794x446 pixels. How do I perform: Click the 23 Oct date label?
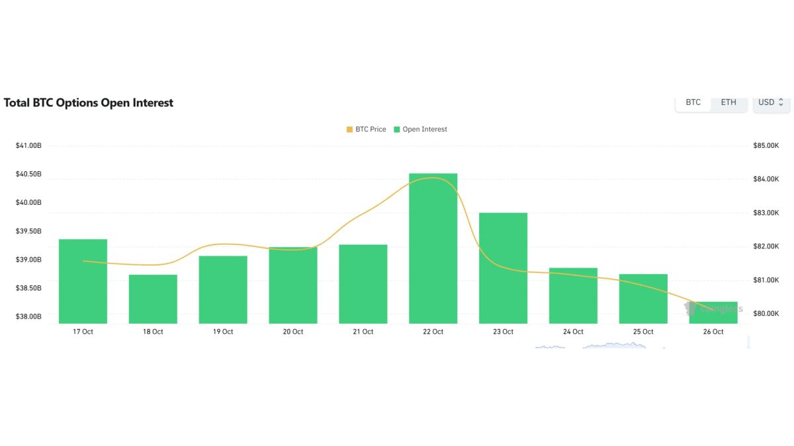[x=504, y=332]
